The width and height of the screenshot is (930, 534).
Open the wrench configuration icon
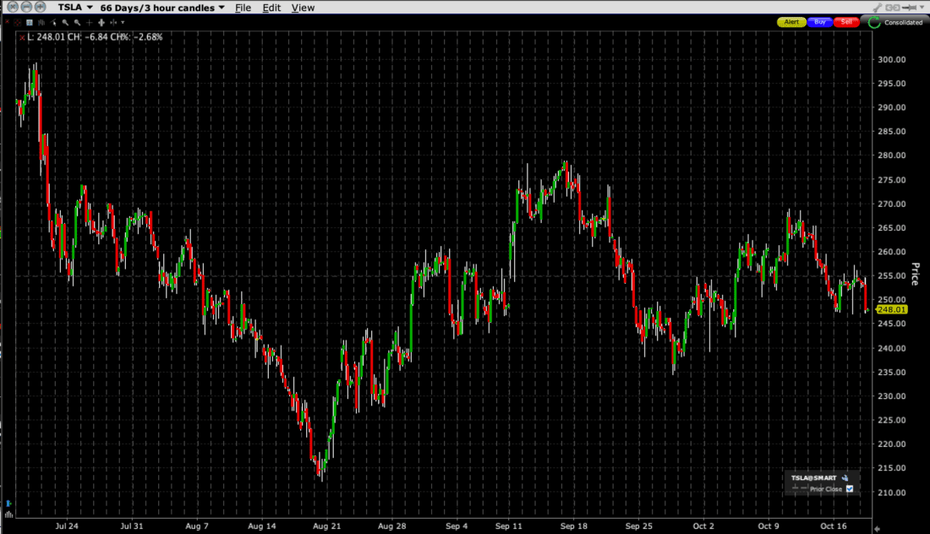tap(878, 7)
